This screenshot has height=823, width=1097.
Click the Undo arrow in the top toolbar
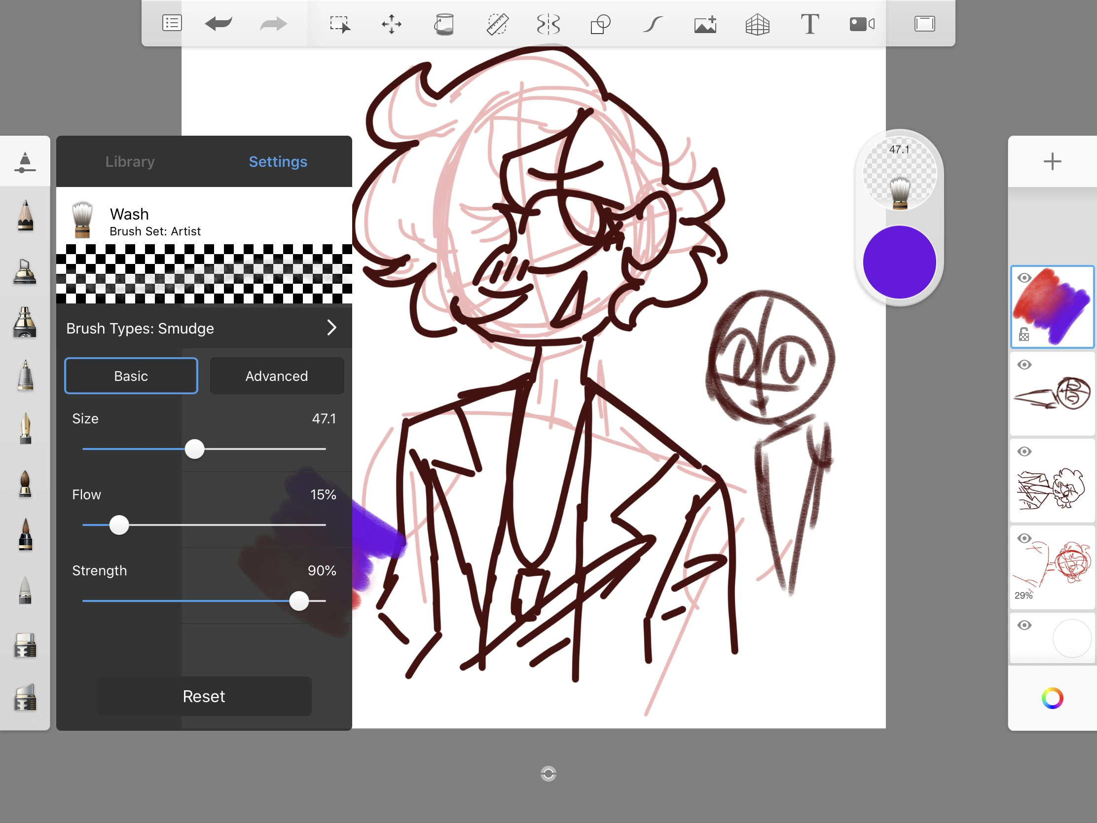[218, 23]
